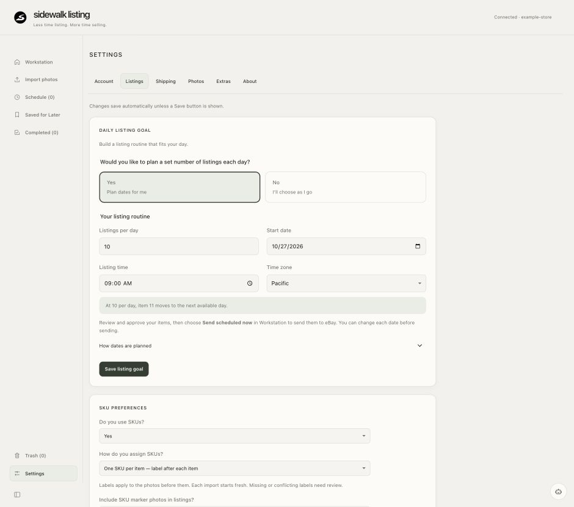Click the sidewalk listing title text
This screenshot has width=574, height=507.
[62, 15]
